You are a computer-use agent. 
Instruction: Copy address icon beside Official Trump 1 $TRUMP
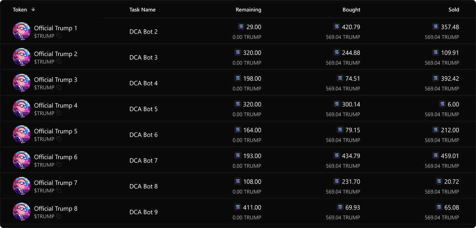59,36
